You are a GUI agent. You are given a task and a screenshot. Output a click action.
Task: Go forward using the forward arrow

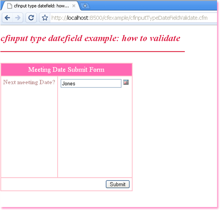18,18
